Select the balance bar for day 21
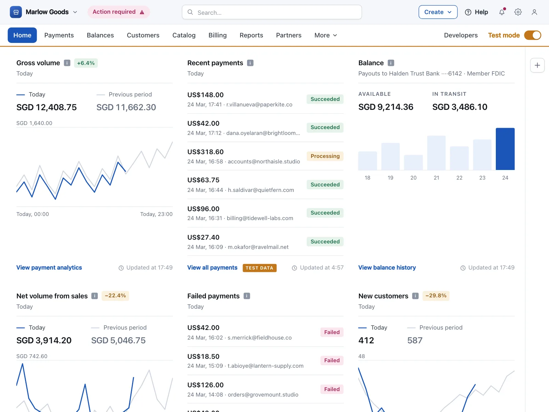Viewport: 549px width, 412px height. pos(436,153)
